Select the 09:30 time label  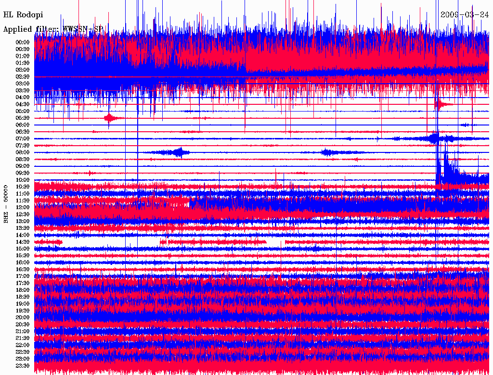pyautogui.click(x=23, y=173)
